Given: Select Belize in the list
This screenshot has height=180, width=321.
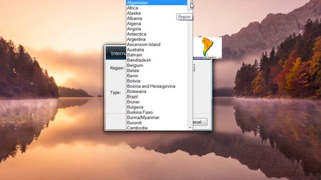Looking at the screenshot, I should pyautogui.click(x=156, y=70).
